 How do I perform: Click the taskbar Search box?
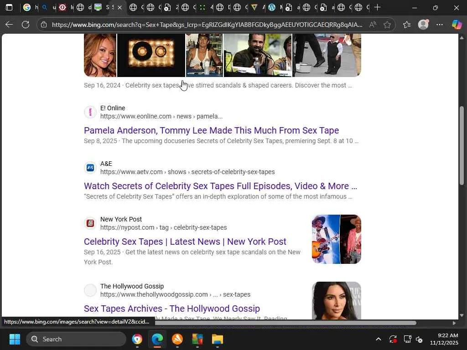76,339
